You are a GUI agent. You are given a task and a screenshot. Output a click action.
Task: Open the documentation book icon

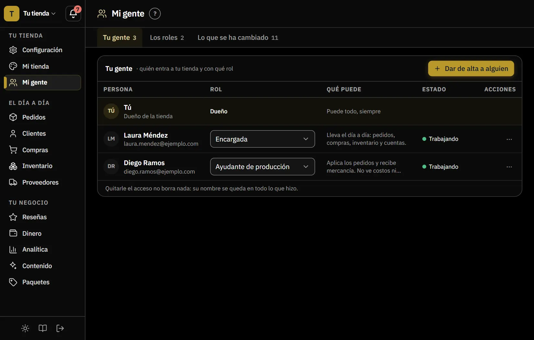pyautogui.click(x=43, y=328)
